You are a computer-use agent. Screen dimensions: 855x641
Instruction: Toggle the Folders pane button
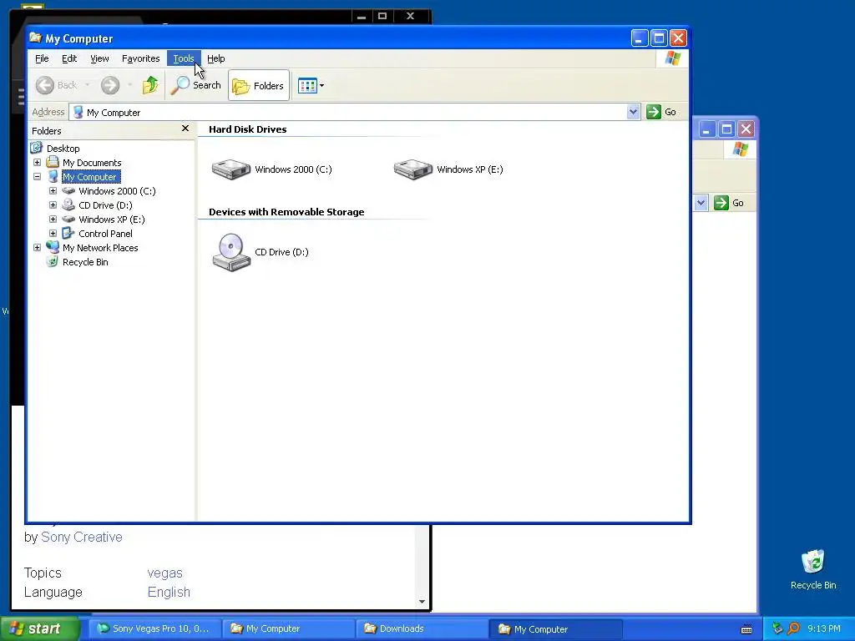pyautogui.click(x=259, y=86)
